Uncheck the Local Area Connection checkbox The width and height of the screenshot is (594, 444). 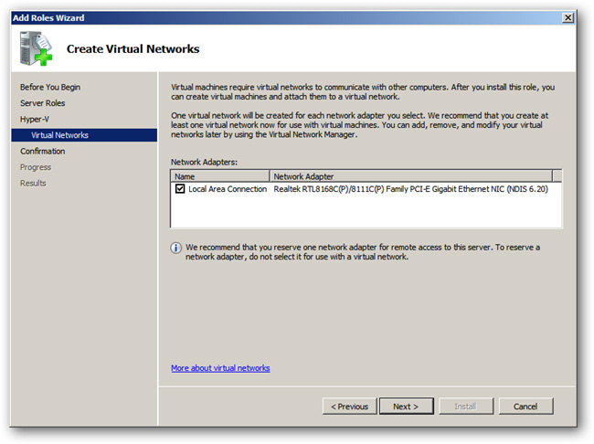coord(180,189)
